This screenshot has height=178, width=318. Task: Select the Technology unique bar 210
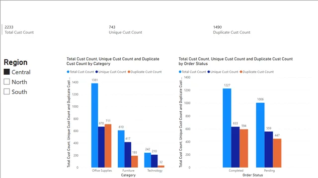[x=155, y=161]
